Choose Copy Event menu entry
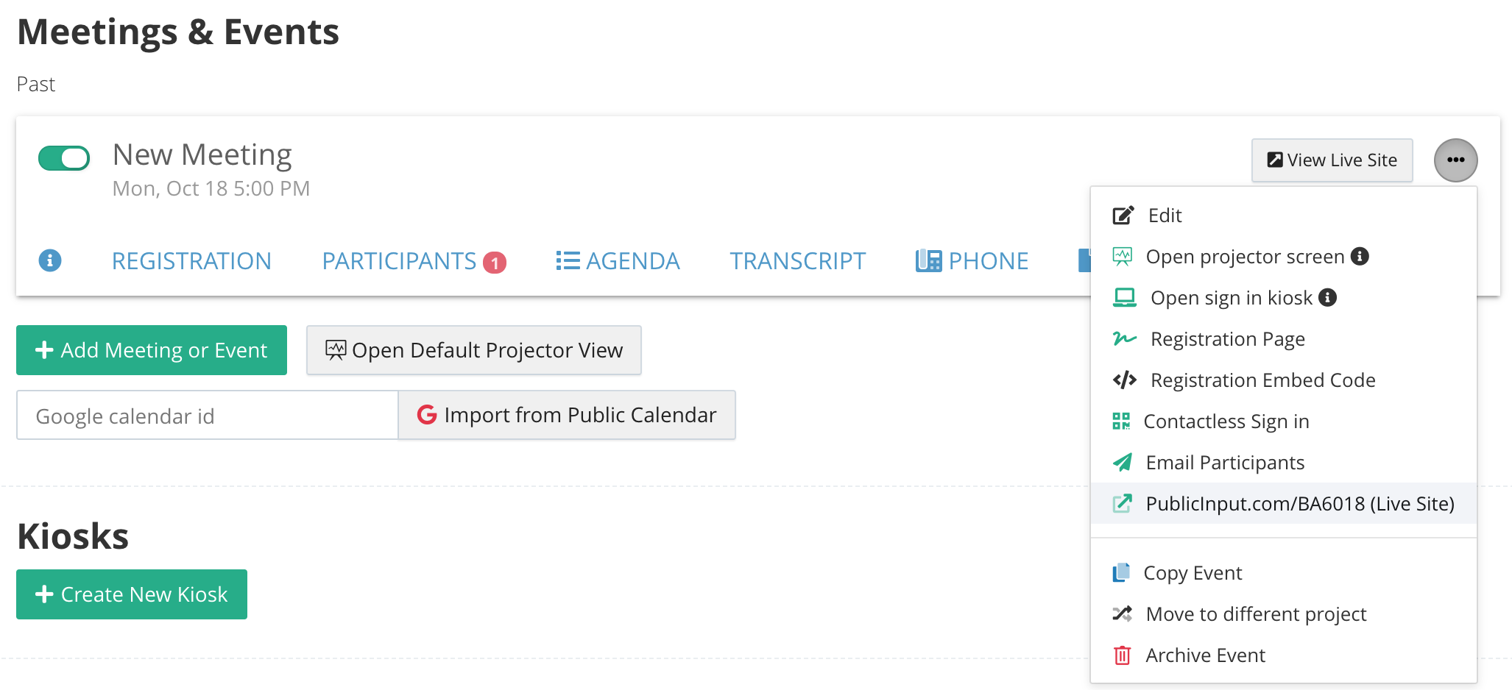The image size is (1512, 690). (1192, 573)
